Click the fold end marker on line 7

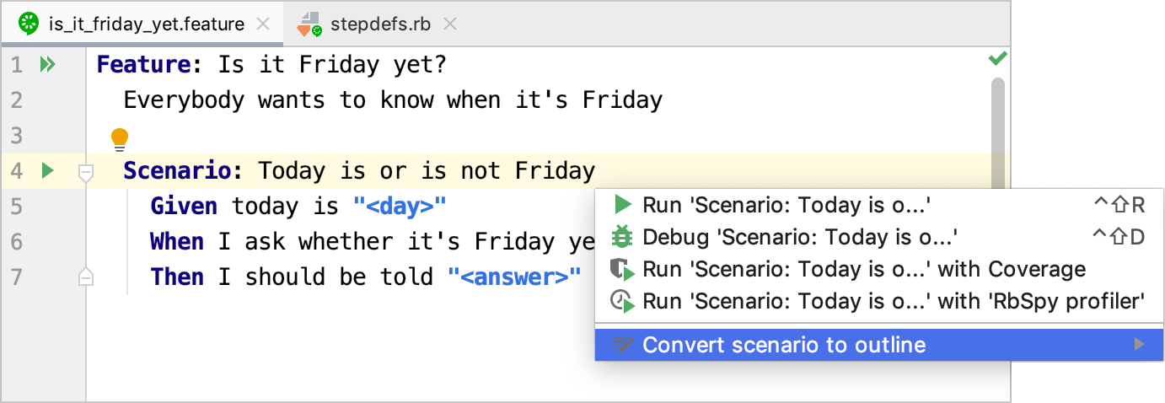(x=85, y=276)
